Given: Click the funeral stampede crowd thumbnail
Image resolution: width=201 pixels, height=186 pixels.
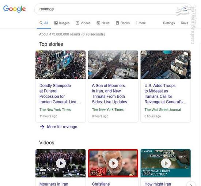Looking at the screenshot, I should coord(61,65).
